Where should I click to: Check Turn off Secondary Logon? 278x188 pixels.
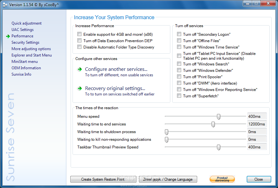[x=179, y=34]
